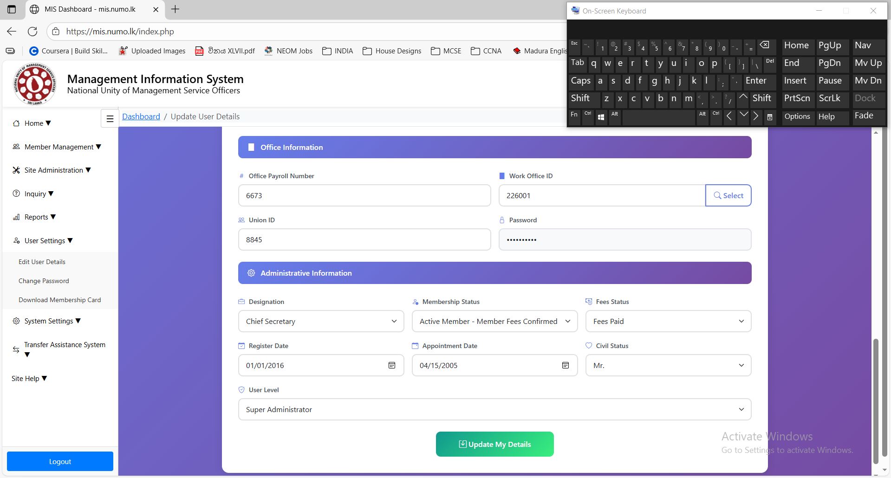Expand the User Level dropdown
This screenshot has height=478, width=891.
point(494,410)
